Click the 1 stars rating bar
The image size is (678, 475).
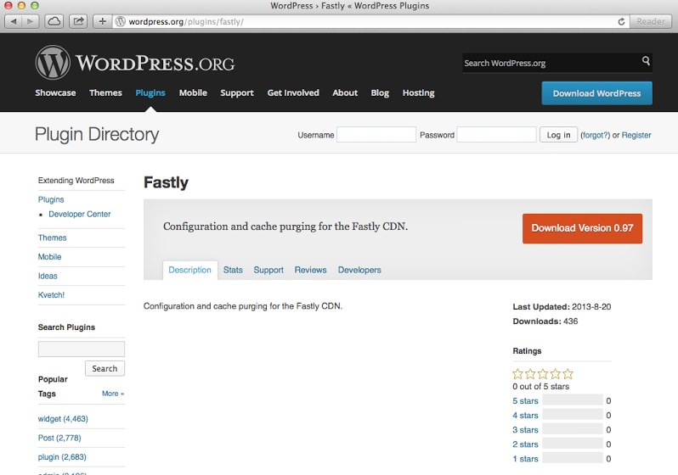point(573,457)
